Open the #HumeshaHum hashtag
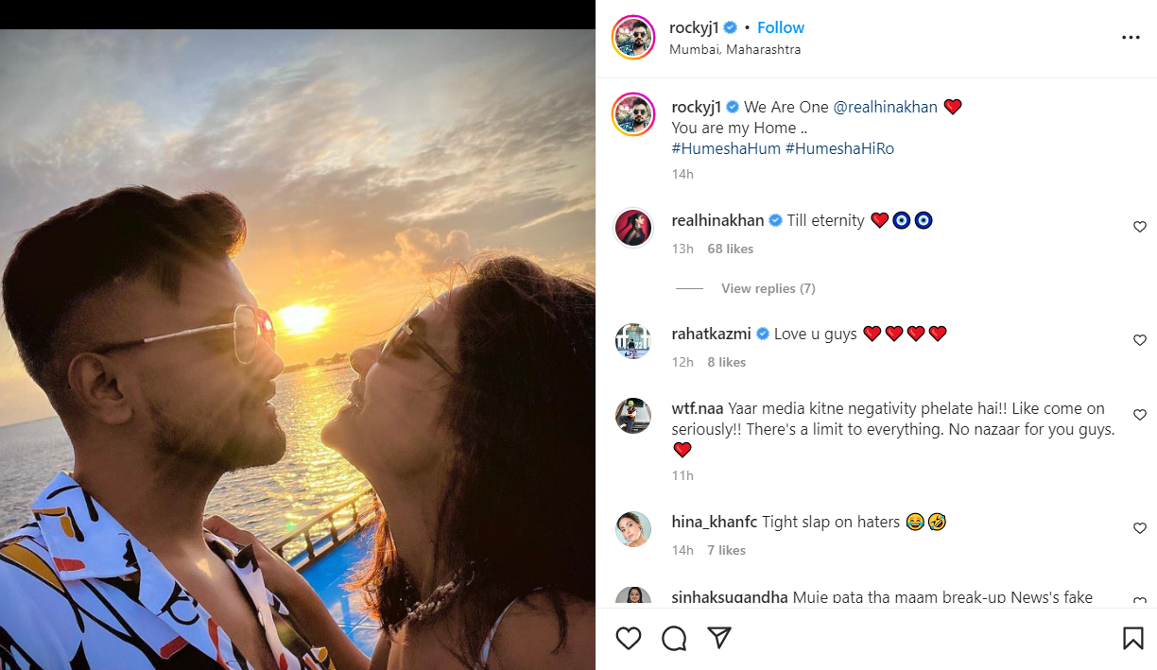Image resolution: width=1157 pixels, height=670 pixels. (726, 148)
